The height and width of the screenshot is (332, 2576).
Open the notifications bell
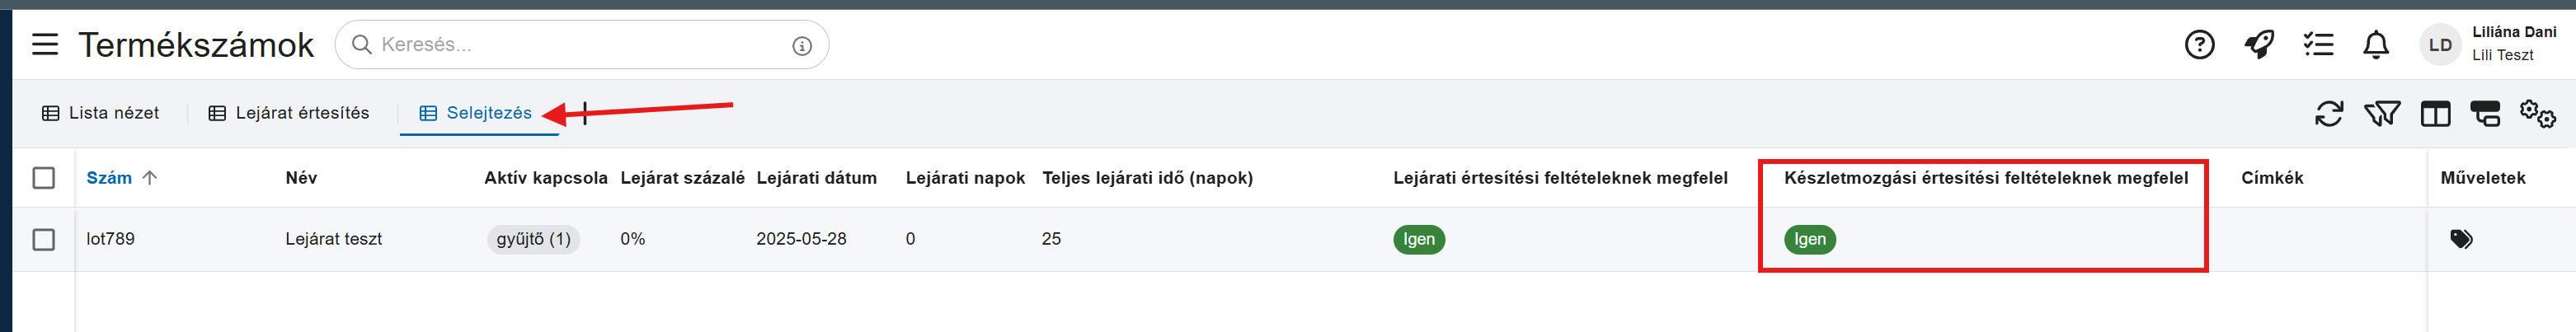tap(2376, 45)
